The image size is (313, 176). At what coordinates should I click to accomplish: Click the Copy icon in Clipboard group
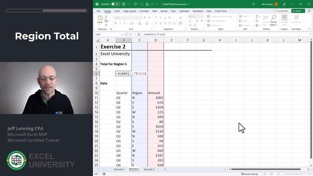pyautogui.click(x=106, y=21)
